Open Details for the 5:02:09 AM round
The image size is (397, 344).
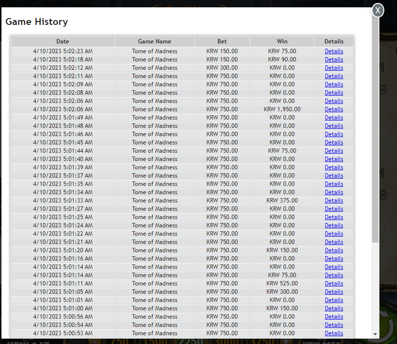point(334,84)
